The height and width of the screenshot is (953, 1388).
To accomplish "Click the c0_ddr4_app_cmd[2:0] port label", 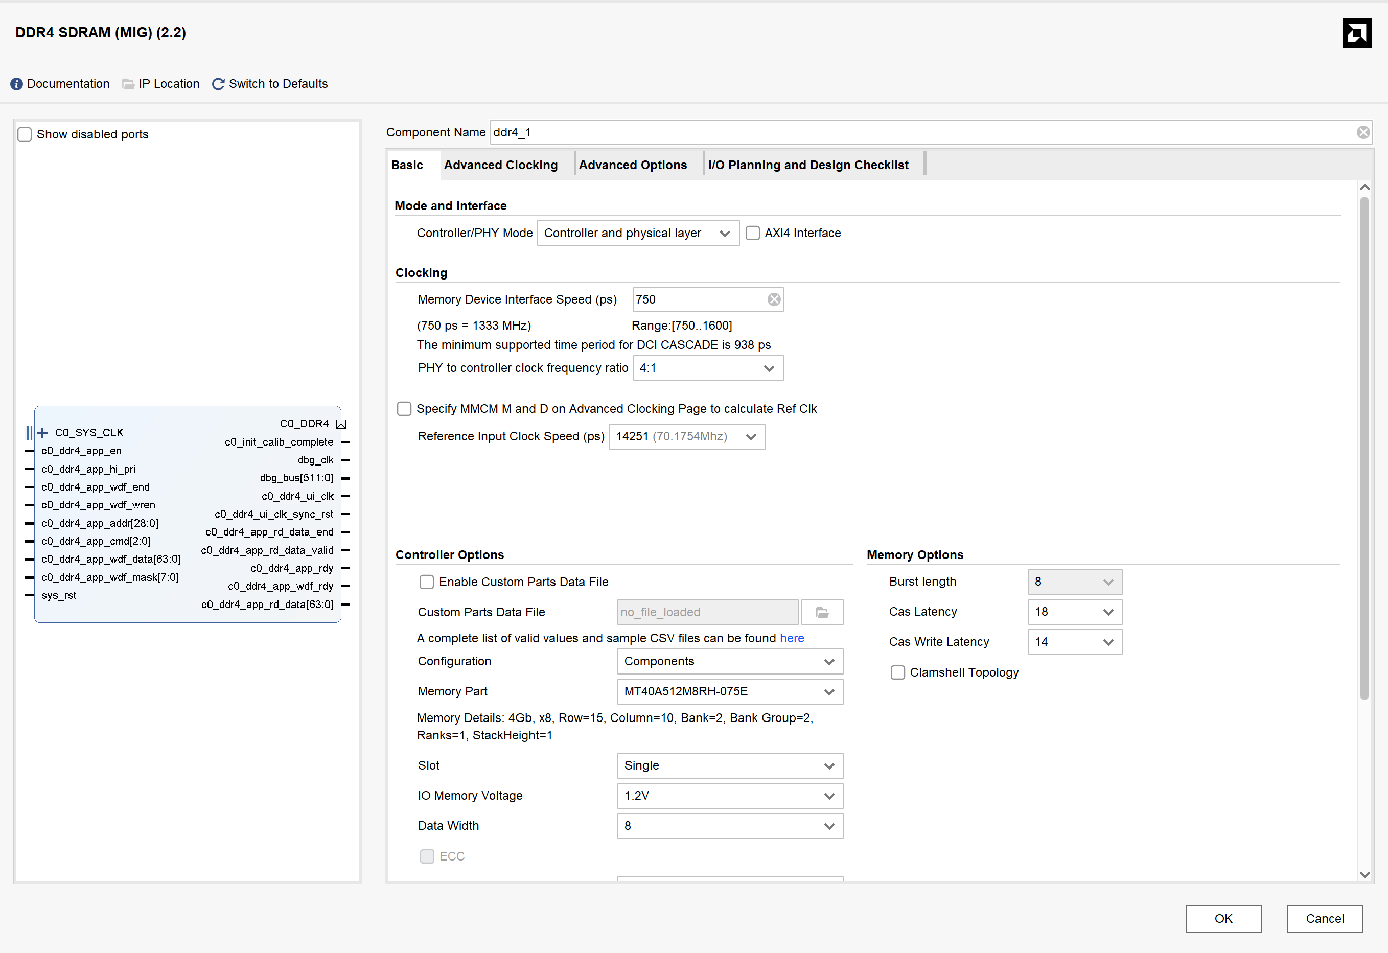I will [96, 541].
